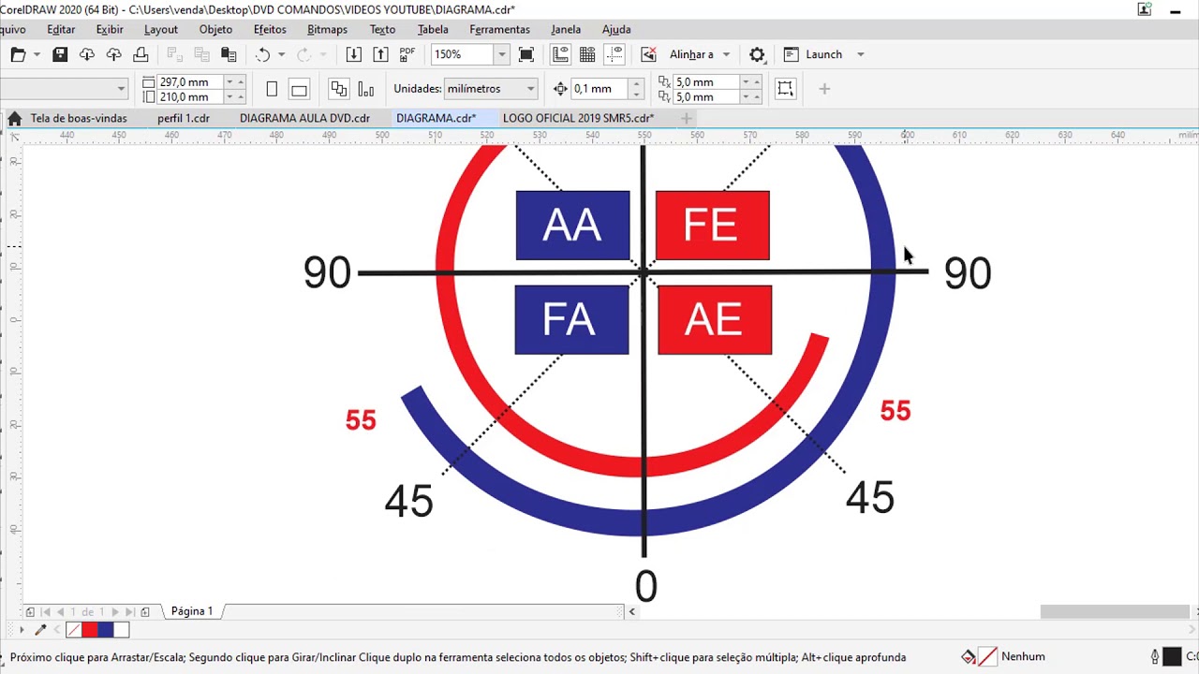Image resolution: width=1199 pixels, height=674 pixels.
Task: Click the Print icon
Action: coord(141,54)
